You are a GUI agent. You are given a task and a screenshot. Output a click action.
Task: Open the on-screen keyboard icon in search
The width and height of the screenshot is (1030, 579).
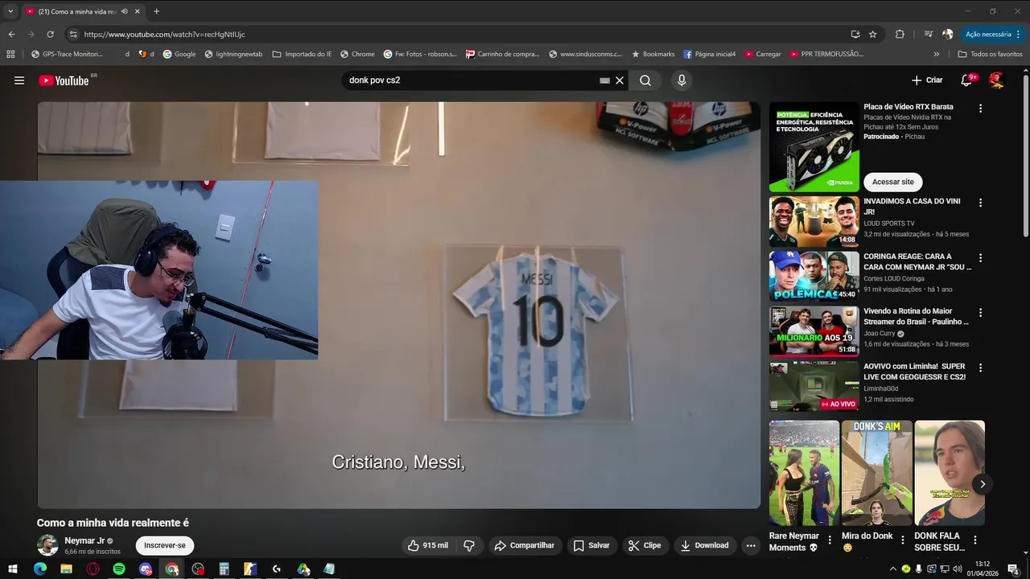click(604, 80)
